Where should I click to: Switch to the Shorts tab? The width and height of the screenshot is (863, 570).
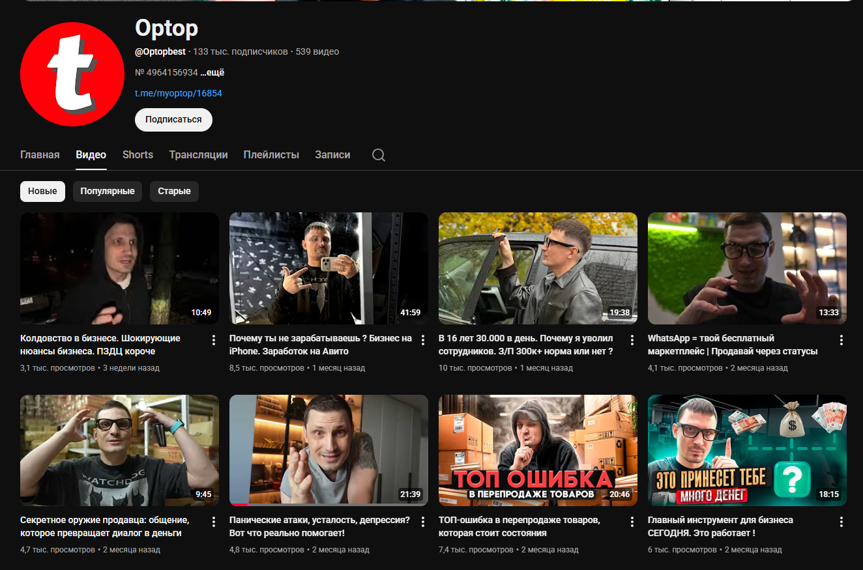(138, 155)
